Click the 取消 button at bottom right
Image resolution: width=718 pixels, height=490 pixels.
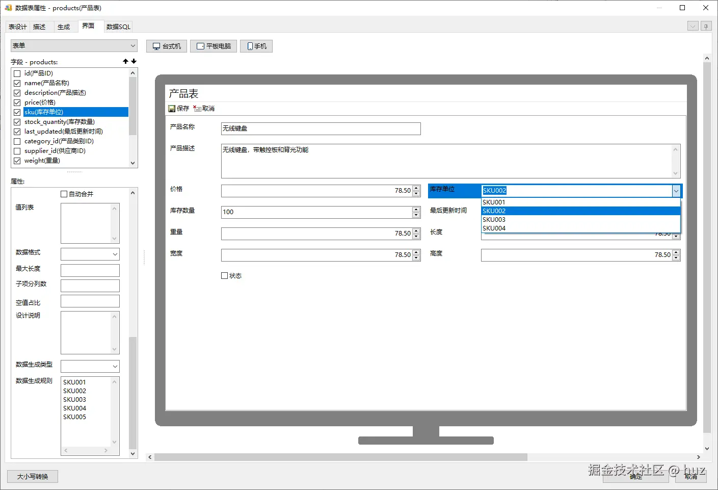pos(691,477)
